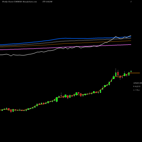Image resolution: width=142 pixels, height=142 pixels.
Task: Click the 'V: 0.21 X' volume text
Action: tap(137, 86)
